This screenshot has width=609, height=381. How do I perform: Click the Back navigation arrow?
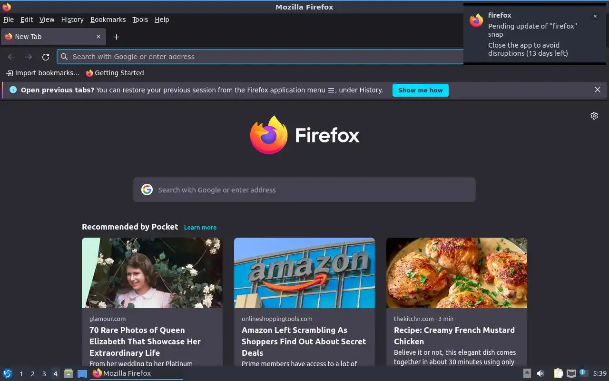pos(11,57)
